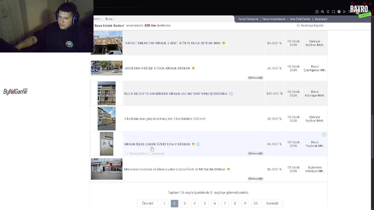Click ByNoGame logo in stream overlay
The width and height of the screenshot is (374, 210).
pyautogui.click(x=15, y=91)
